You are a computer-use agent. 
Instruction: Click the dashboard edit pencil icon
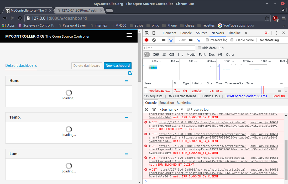coord(130,73)
